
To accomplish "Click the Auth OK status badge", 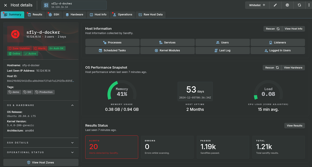I will click(56, 48).
